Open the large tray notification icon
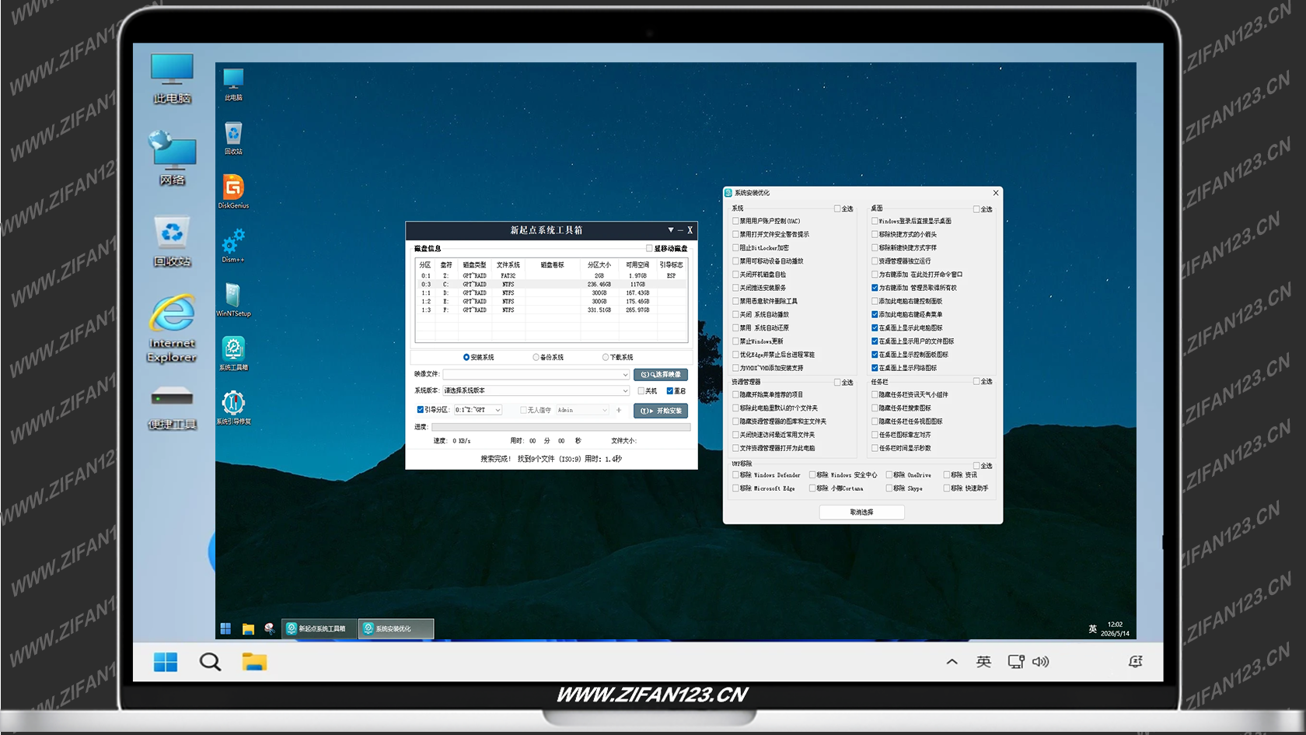The height and width of the screenshot is (735, 1306). pos(1135,662)
